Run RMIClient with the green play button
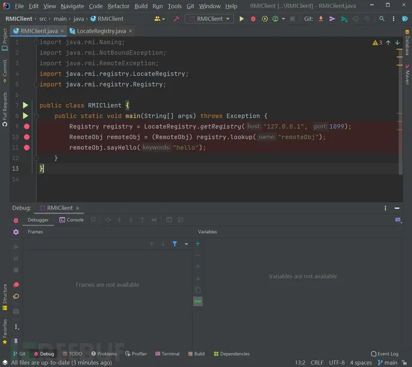Viewport: 412px width, 367px height. click(x=241, y=19)
